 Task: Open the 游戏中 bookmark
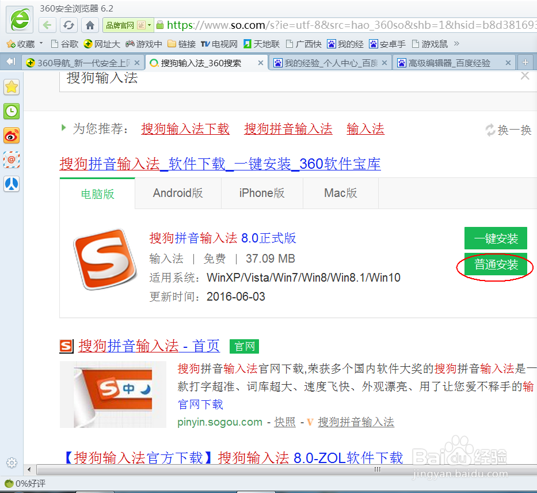point(144,44)
